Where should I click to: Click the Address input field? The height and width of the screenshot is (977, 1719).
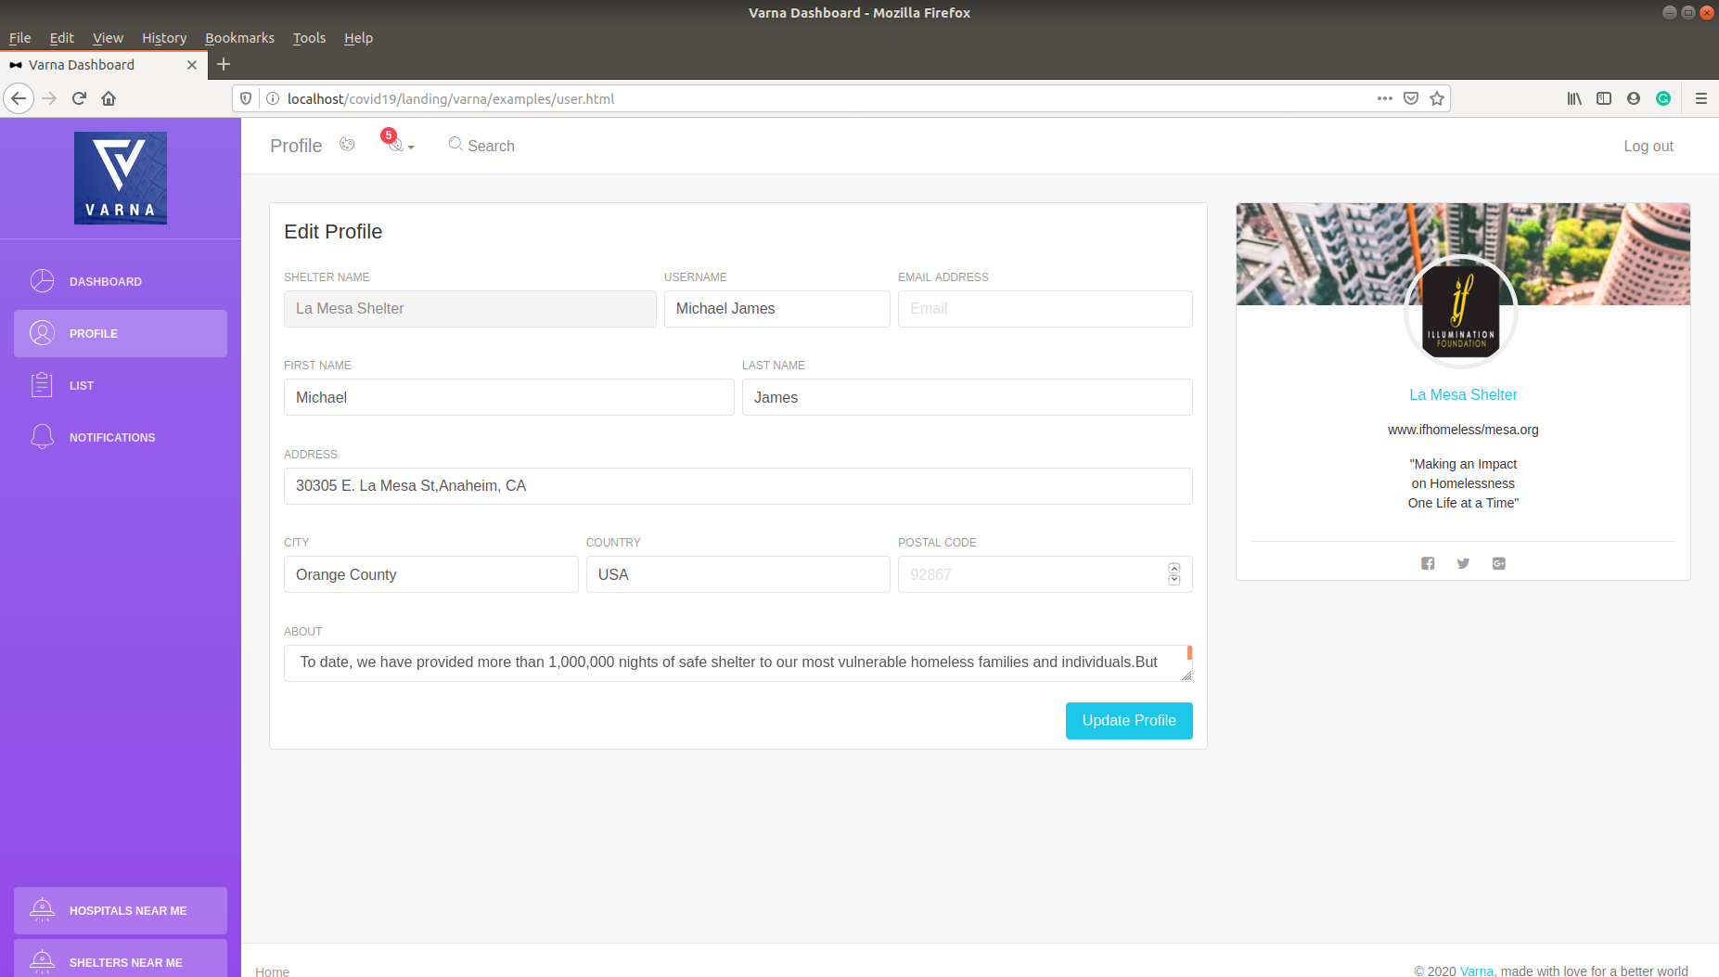pyautogui.click(x=738, y=486)
